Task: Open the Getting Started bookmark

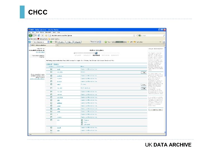Action: 42,39
